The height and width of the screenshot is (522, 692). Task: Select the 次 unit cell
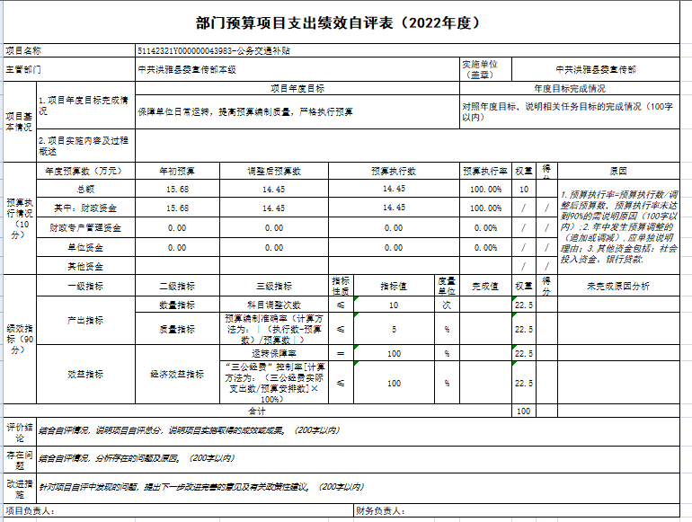(x=447, y=305)
